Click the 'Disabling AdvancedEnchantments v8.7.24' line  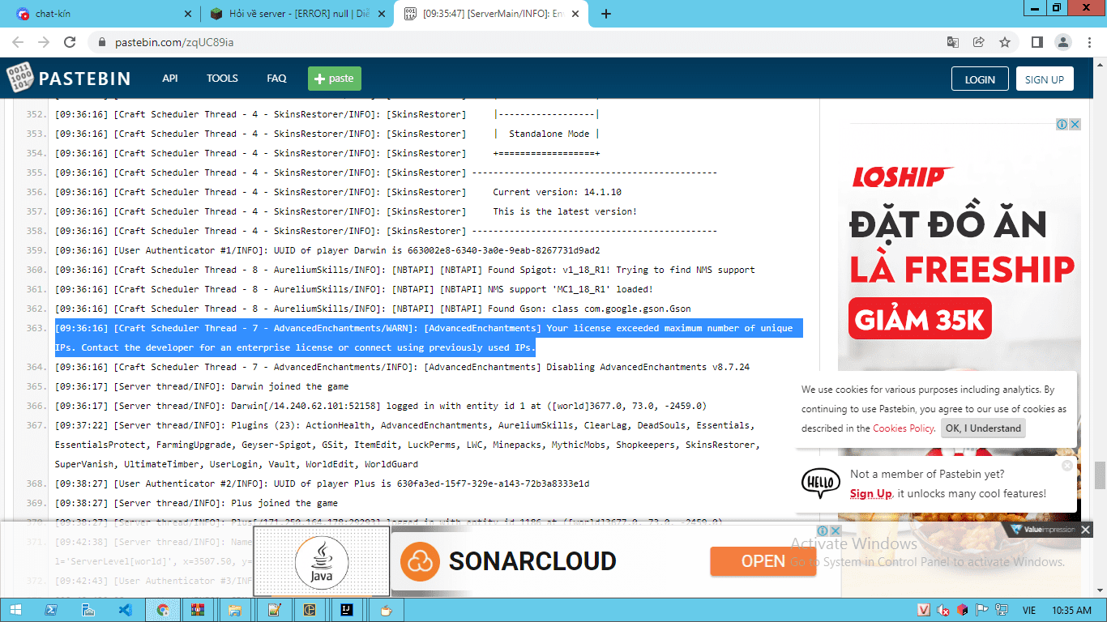click(402, 367)
